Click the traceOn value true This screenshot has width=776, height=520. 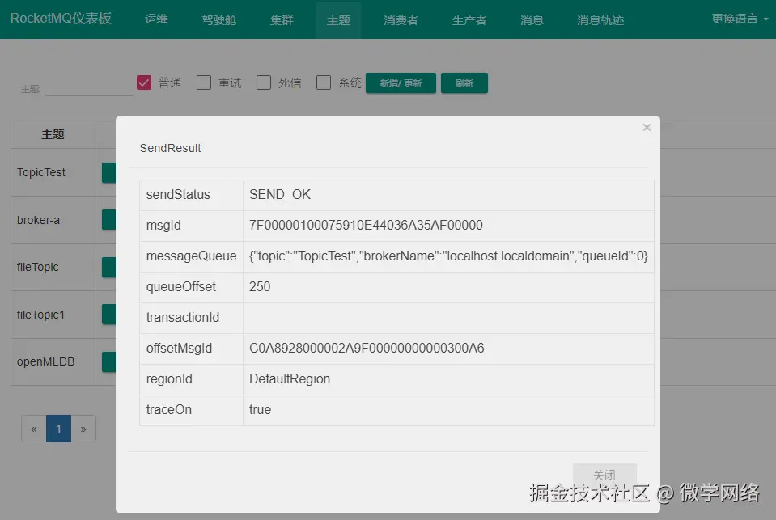(260, 409)
